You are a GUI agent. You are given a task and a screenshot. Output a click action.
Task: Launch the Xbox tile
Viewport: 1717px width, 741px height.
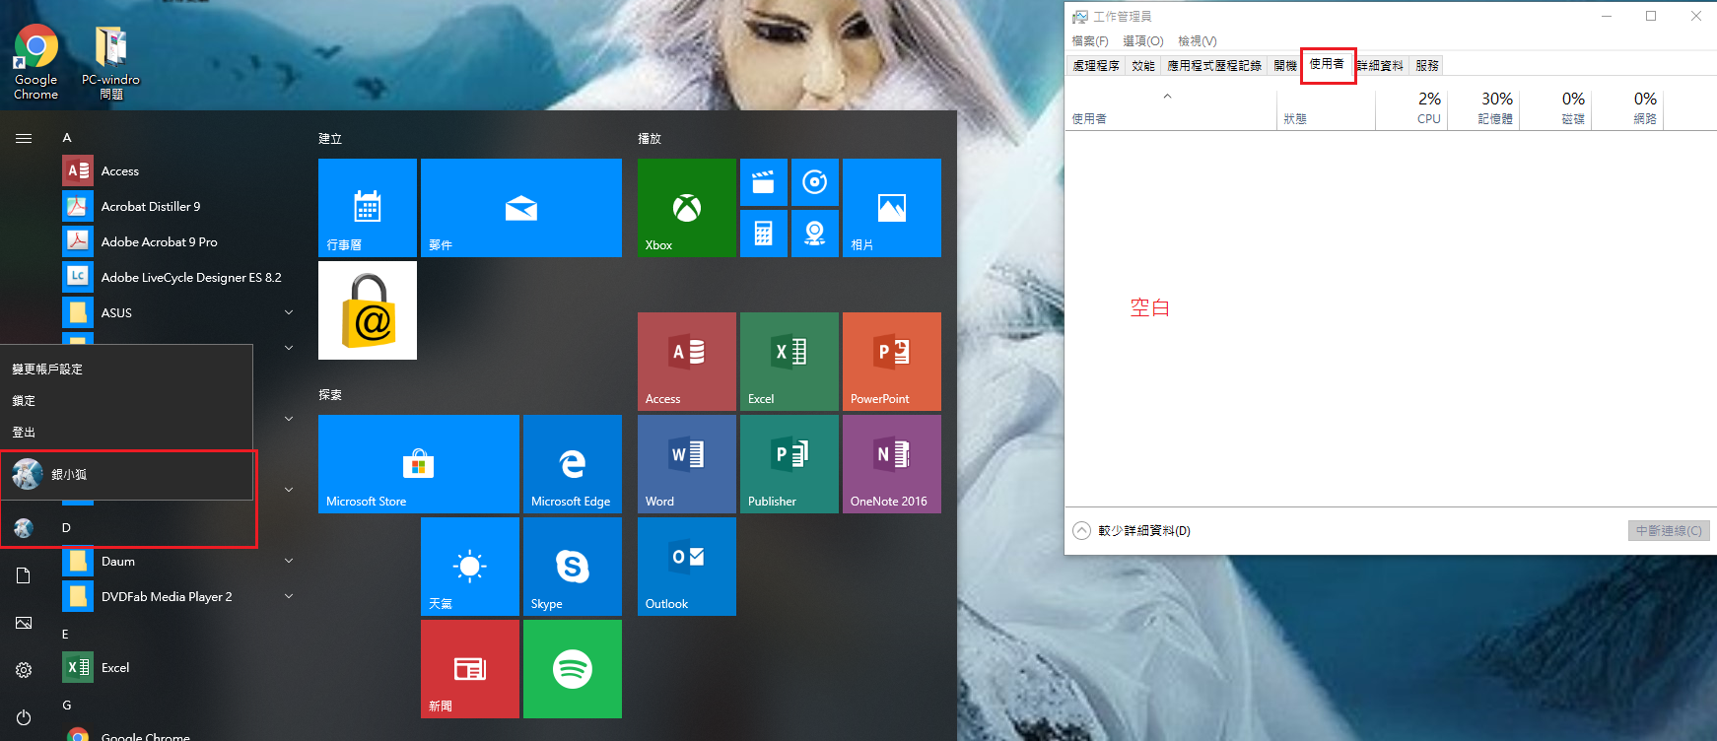[687, 208]
